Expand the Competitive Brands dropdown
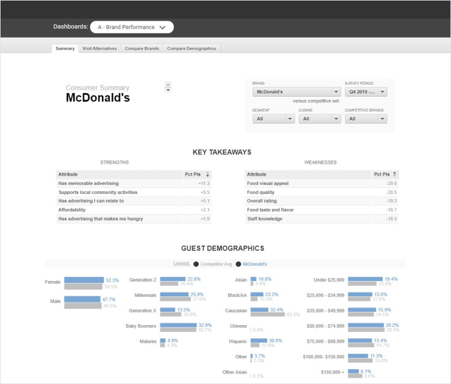Image resolution: width=451 pixels, height=384 pixels. [x=366, y=118]
